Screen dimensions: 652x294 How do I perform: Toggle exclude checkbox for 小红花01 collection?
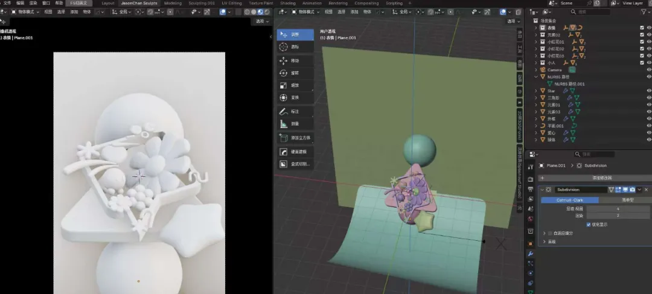click(x=642, y=42)
